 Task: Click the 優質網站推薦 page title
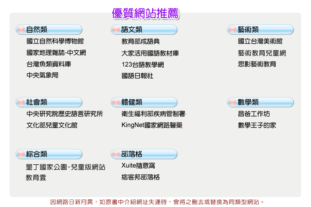(x=145, y=13)
